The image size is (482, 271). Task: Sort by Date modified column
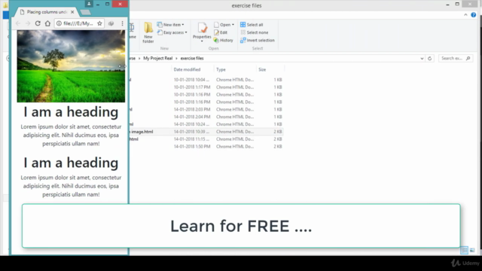pyautogui.click(x=187, y=70)
